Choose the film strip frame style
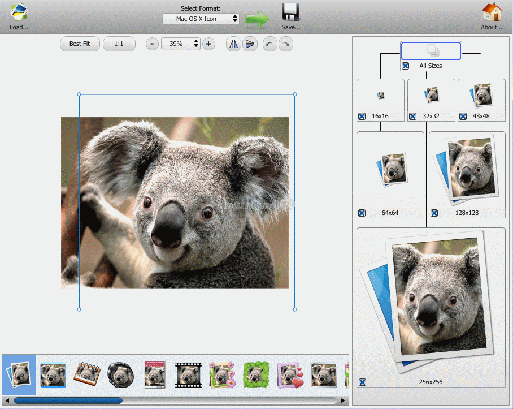 click(189, 375)
